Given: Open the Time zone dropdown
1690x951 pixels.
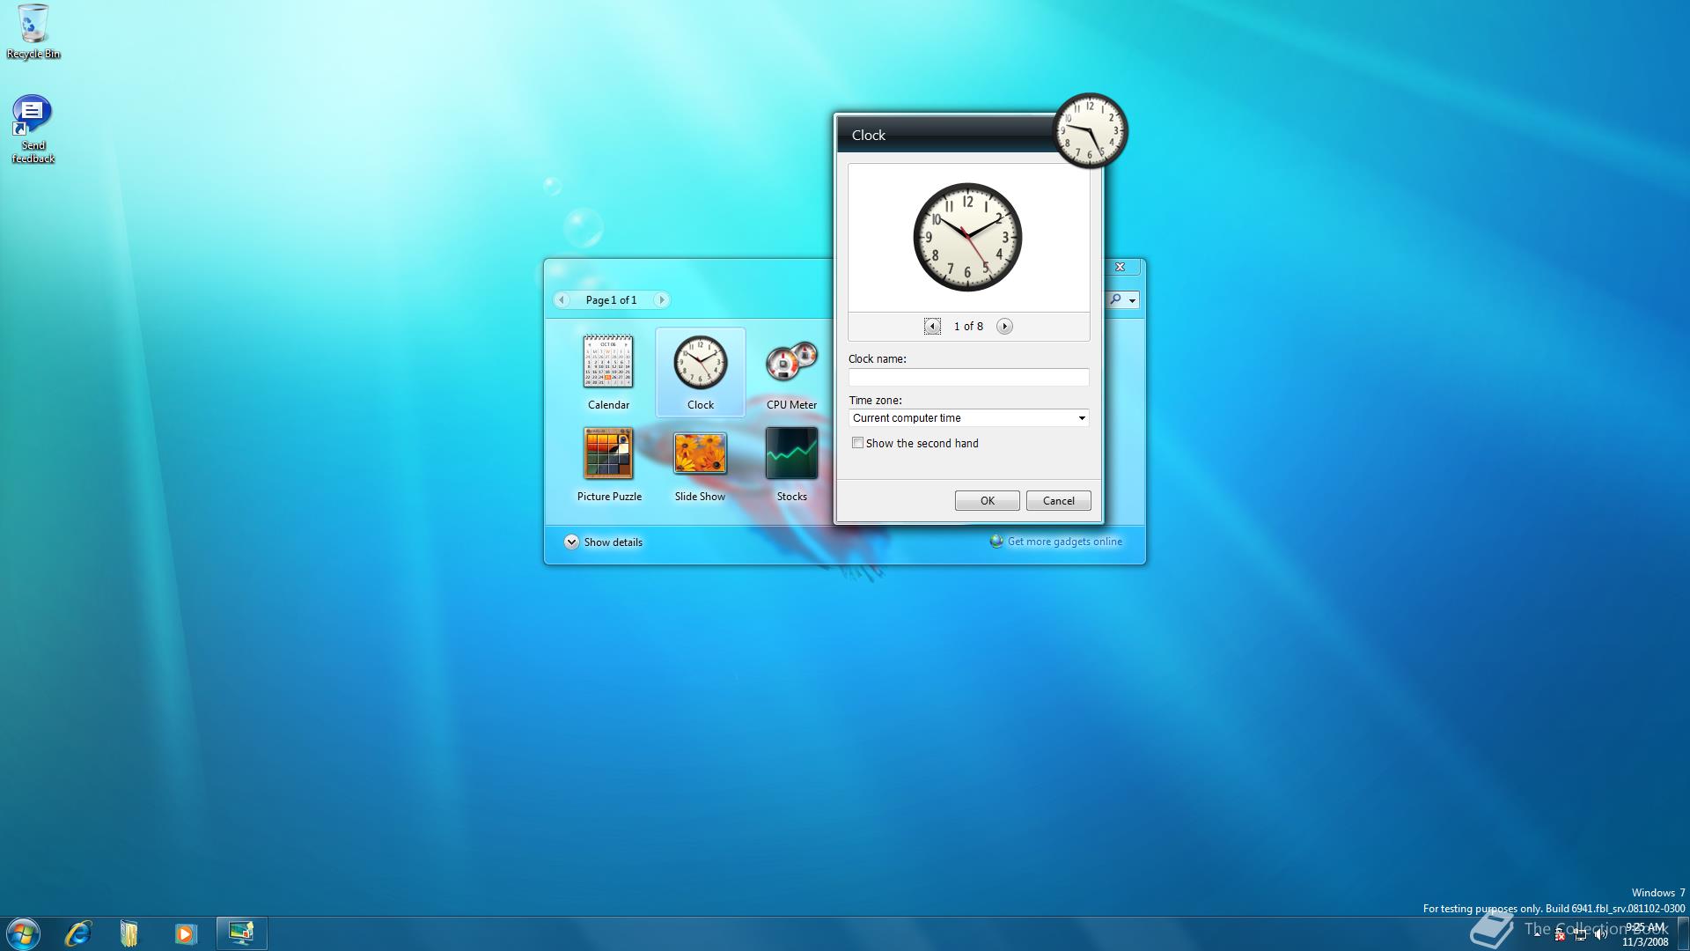Looking at the screenshot, I should [968, 418].
